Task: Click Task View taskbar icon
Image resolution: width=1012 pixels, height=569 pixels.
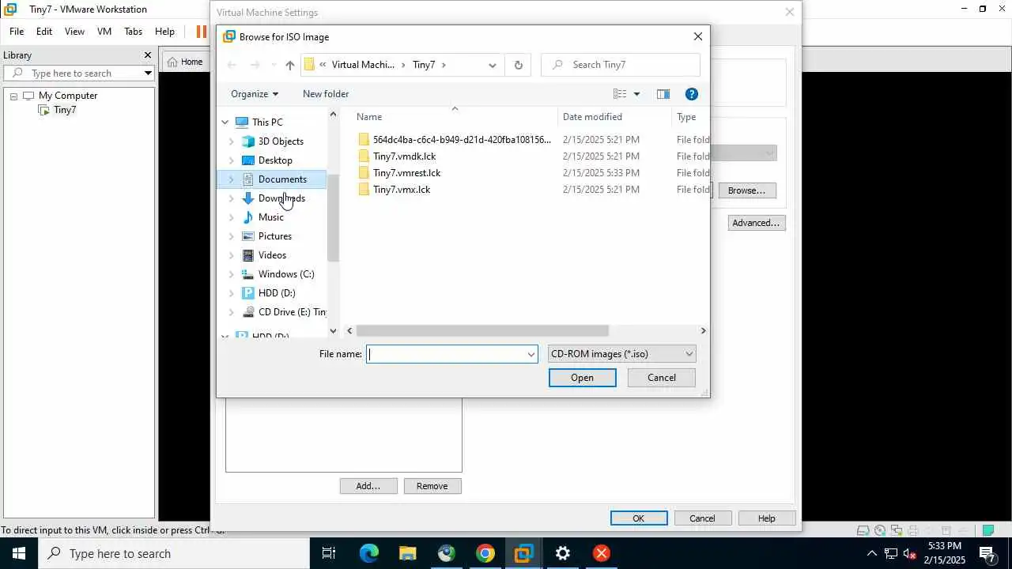Action: pyautogui.click(x=329, y=553)
